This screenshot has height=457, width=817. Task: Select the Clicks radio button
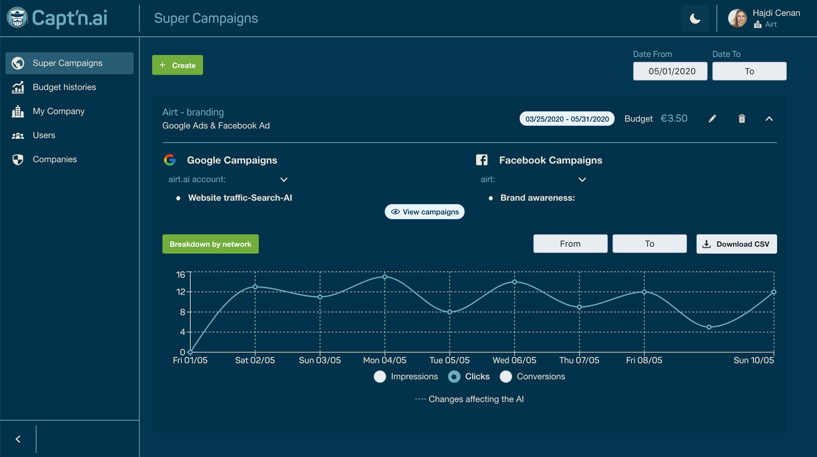454,377
